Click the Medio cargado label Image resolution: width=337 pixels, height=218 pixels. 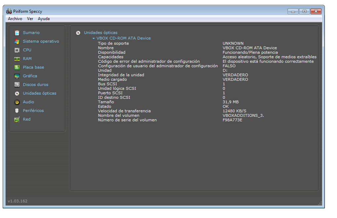112,79
